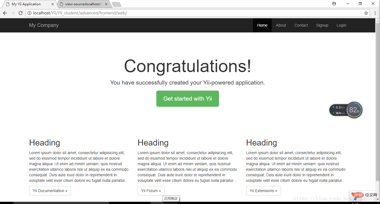Go back to the previous page
This screenshot has height=204, width=380.
(5, 13)
